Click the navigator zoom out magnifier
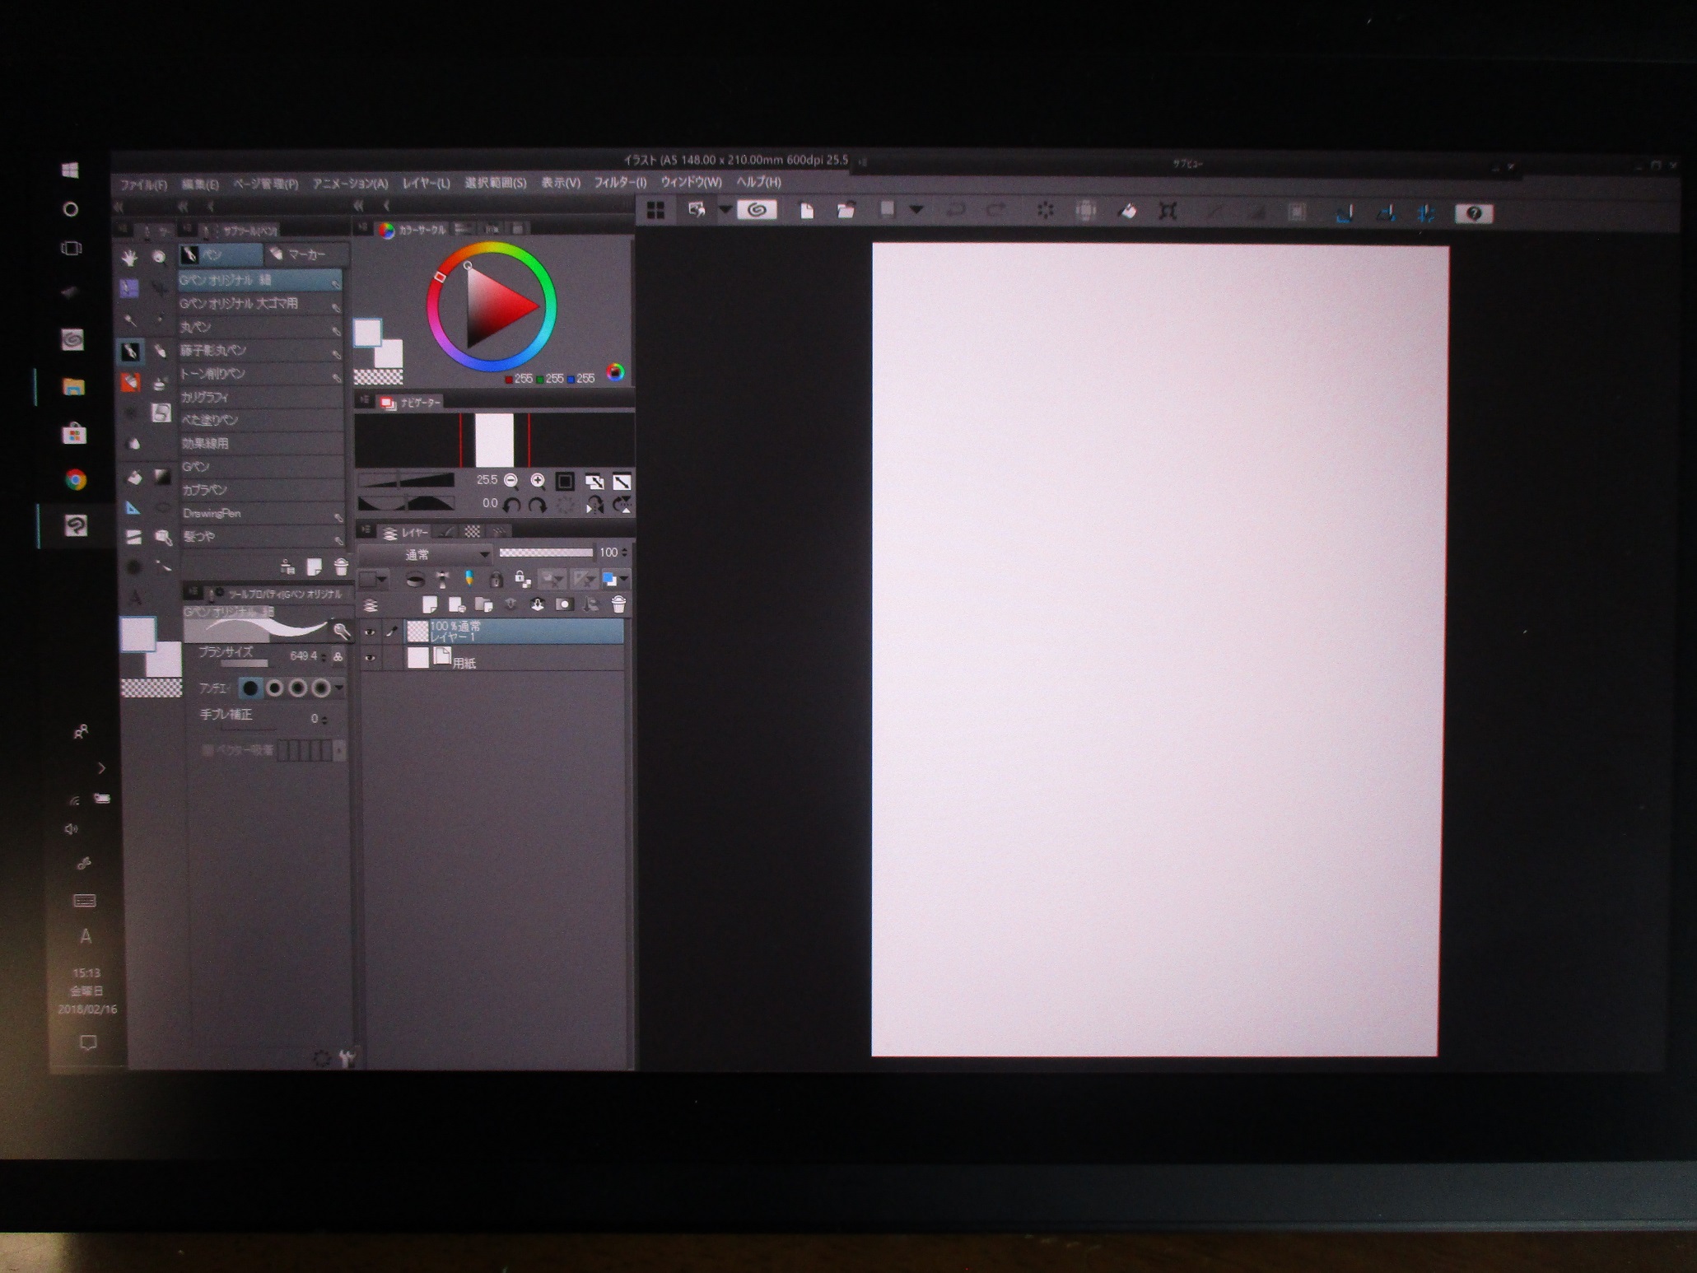The image size is (1697, 1273). pos(510,481)
